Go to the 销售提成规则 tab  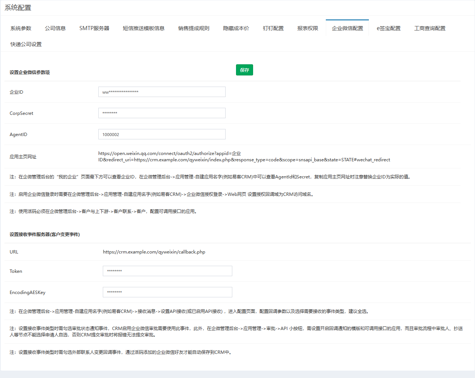click(194, 28)
